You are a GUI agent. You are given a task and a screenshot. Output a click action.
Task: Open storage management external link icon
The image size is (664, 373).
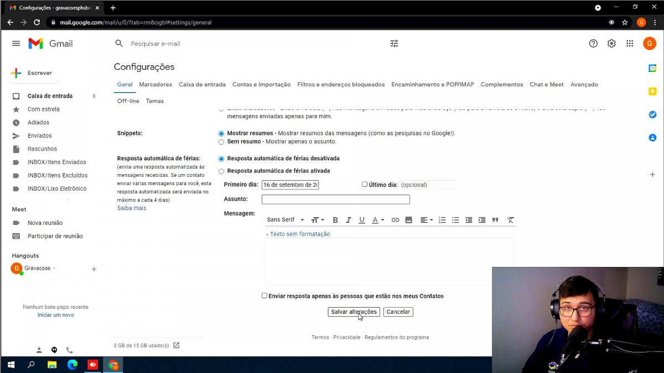(177, 345)
